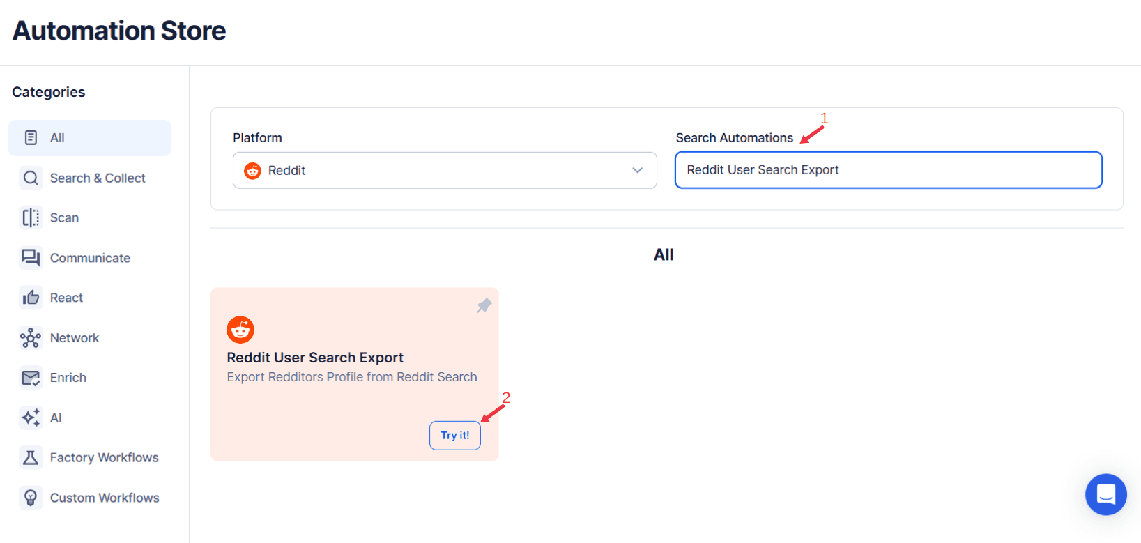Click inside the Search Automations field
The image size is (1141, 543).
887,169
